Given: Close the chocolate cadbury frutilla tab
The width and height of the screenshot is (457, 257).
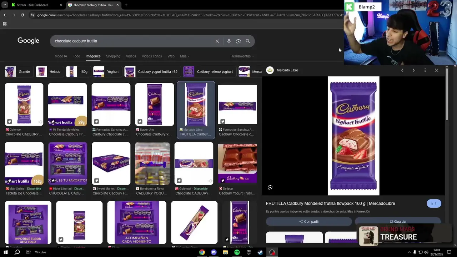Looking at the screenshot, I should click(x=117, y=5).
